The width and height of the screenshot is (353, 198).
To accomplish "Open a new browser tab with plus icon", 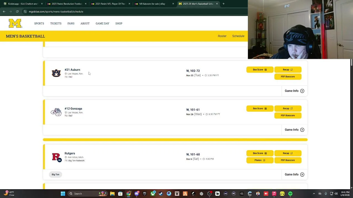I will click(223, 4).
